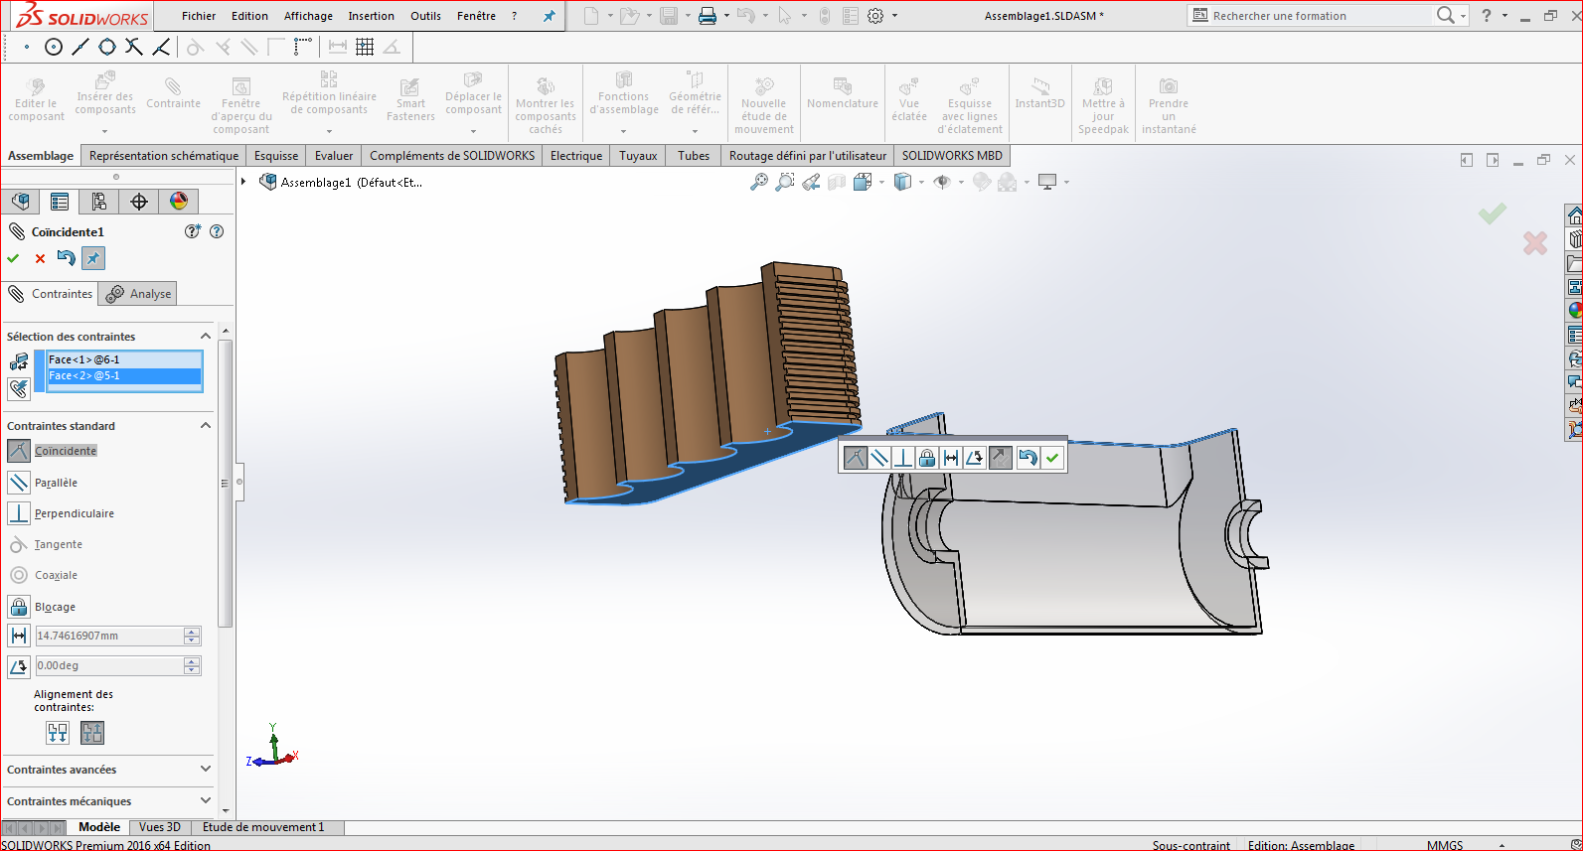Toggle the pin to keep the mate panel visible

(92, 258)
